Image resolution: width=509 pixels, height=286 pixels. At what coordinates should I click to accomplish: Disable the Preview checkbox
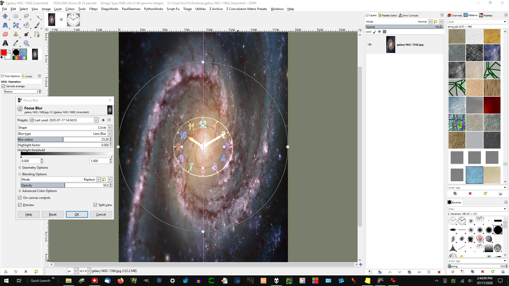20,205
